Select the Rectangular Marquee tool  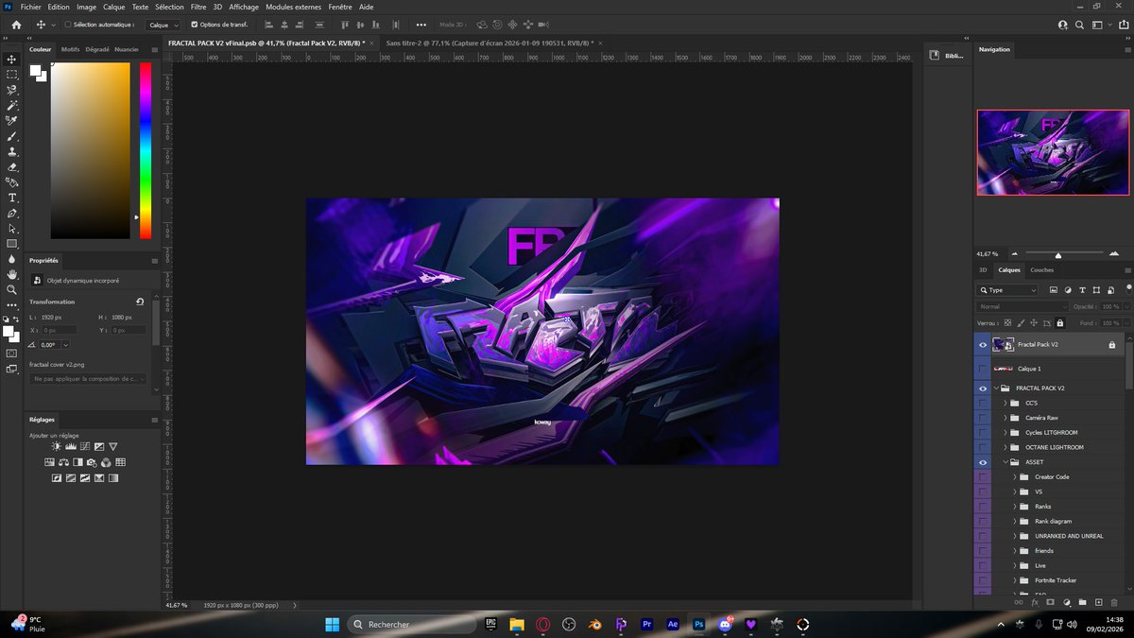coord(12,74)
